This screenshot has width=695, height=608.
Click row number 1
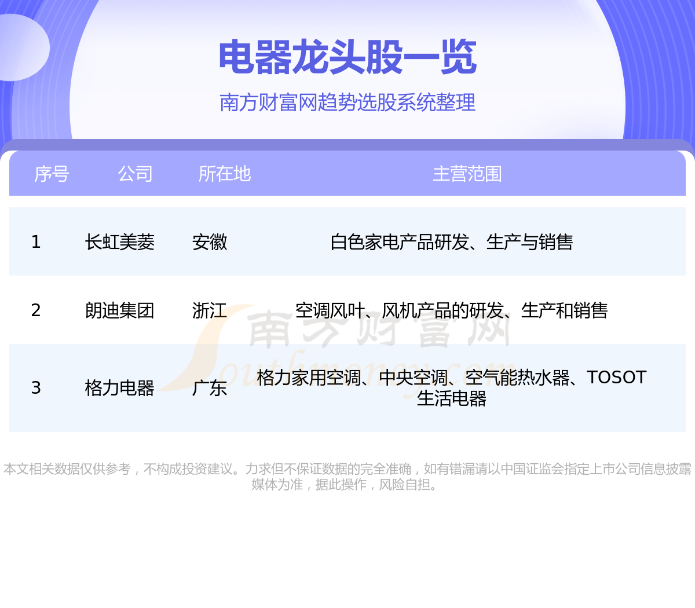(36, 241)
